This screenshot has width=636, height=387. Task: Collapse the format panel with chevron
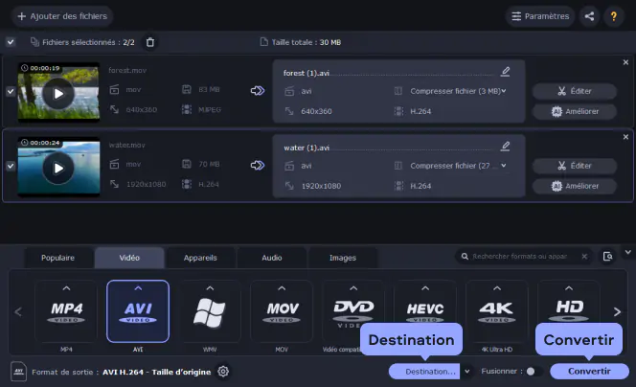tap(628, 252)
